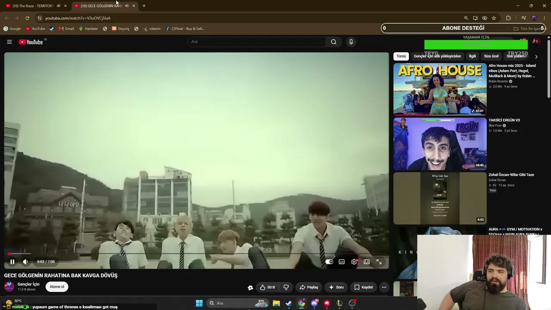
Task: Enter fullscreen video mode
Action: 379,262
